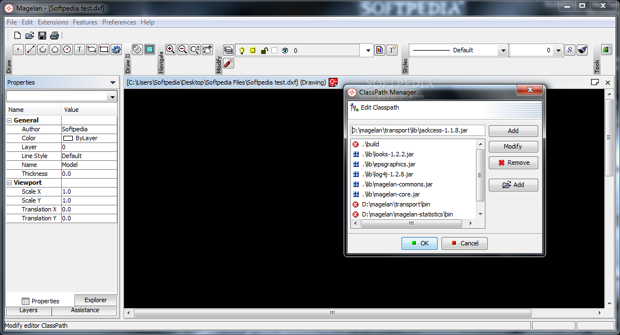Toggle the layer freeze sun icon
The width and height of the screenshot is (620, 335).
(252, 51)
